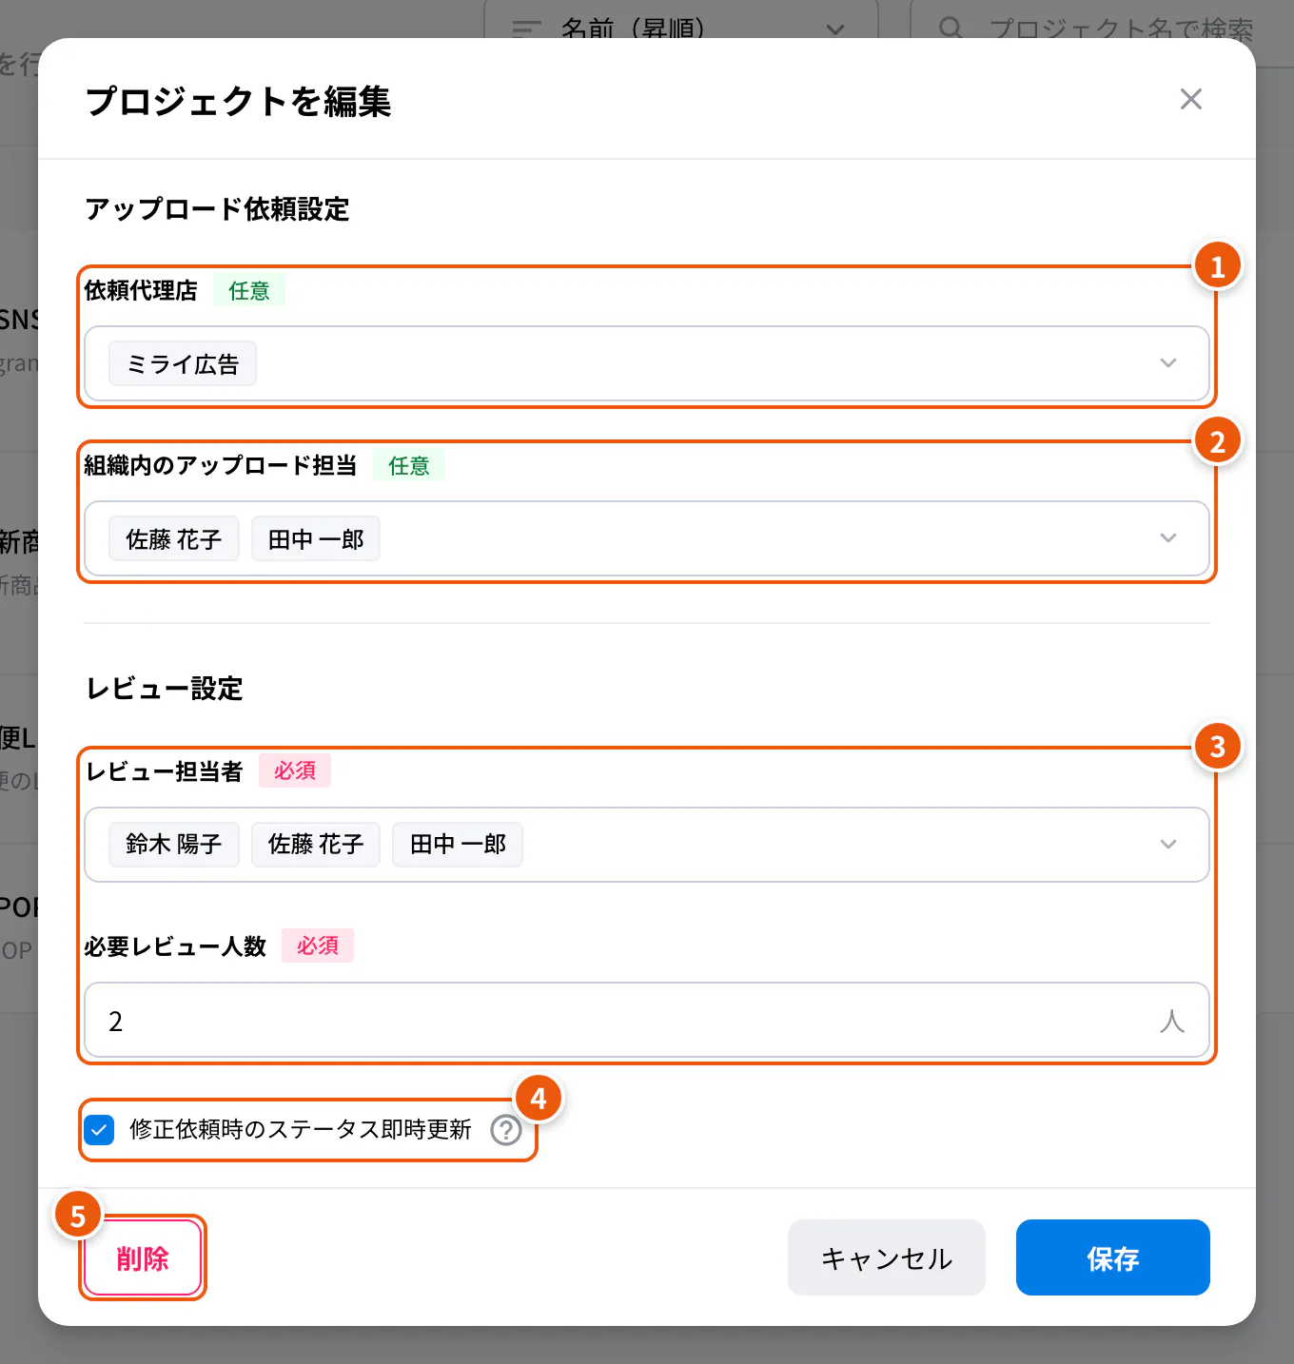1294x1364 pixels.
Task: Click the キャンセル button
Action: pyautogui.click(x=886, y=1257)
